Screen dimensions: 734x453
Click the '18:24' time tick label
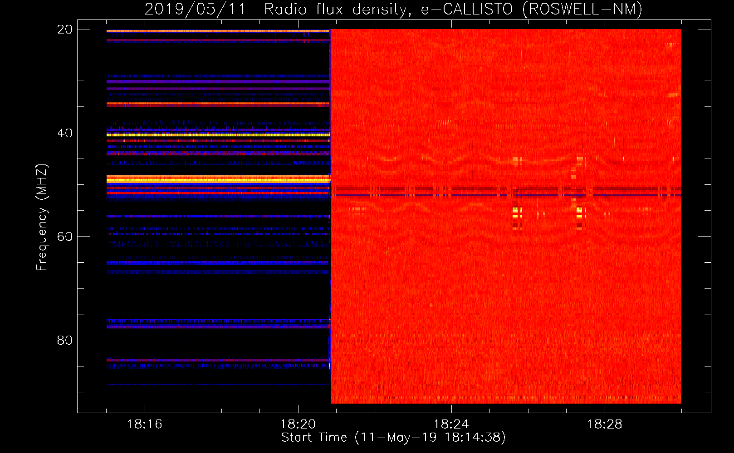tap(451, 424)
